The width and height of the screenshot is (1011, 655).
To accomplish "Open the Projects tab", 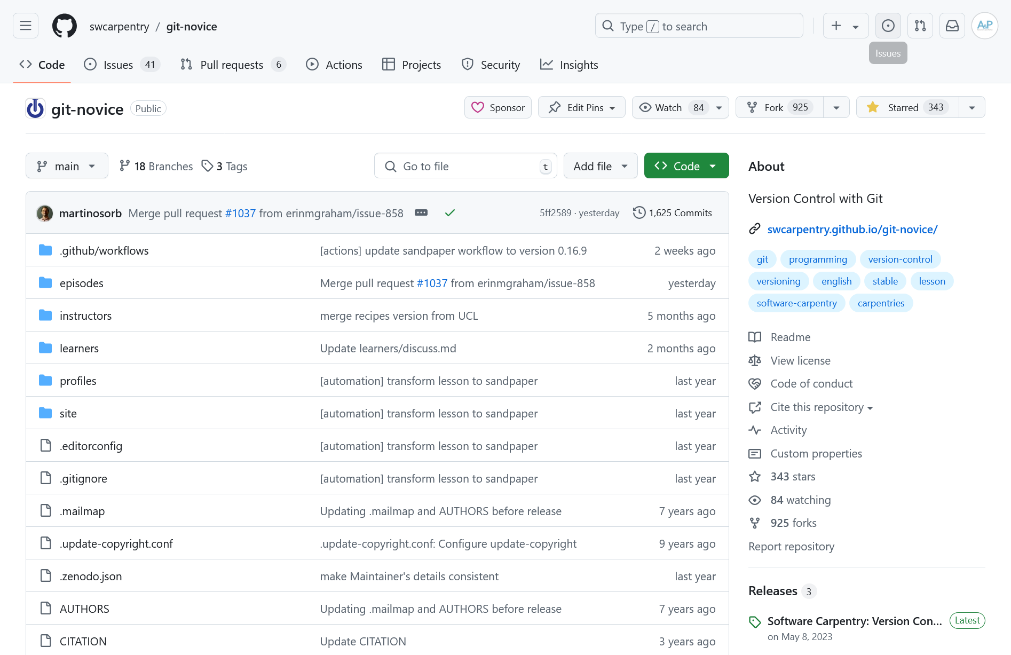I will coord(412,65).
